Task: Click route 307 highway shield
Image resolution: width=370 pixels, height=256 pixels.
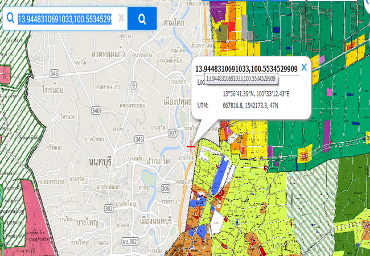Action: click(172, 133)
